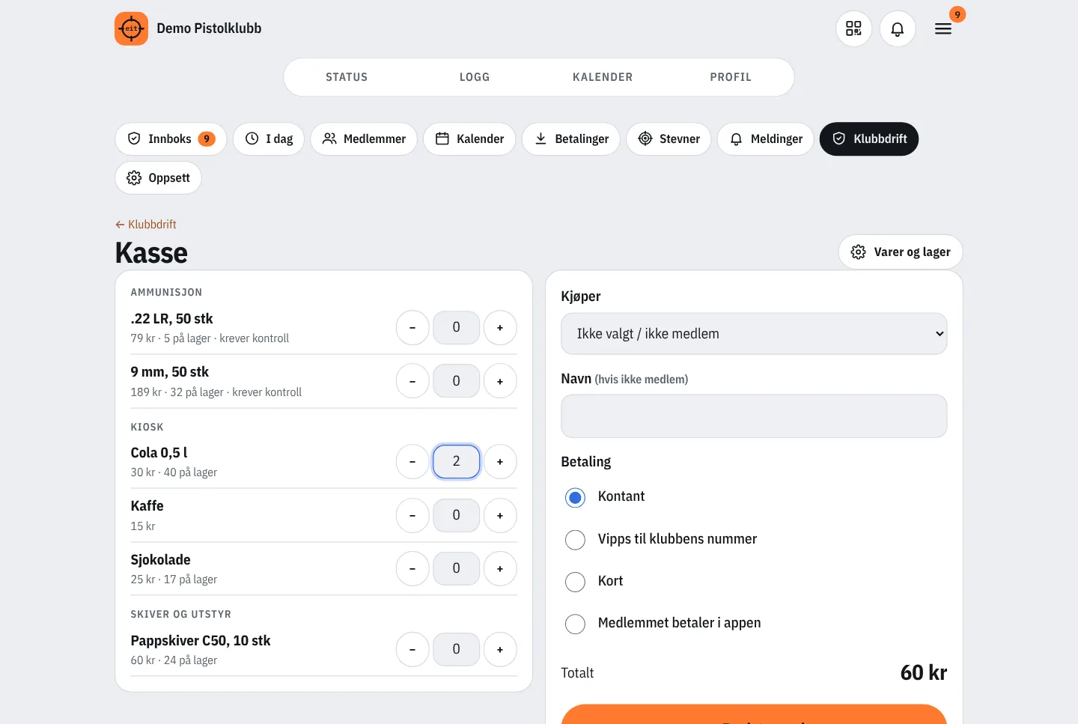Click the Demo Pistolklubb logo
The width and height of the screenshot is (1078, 724).
point(131,28)
